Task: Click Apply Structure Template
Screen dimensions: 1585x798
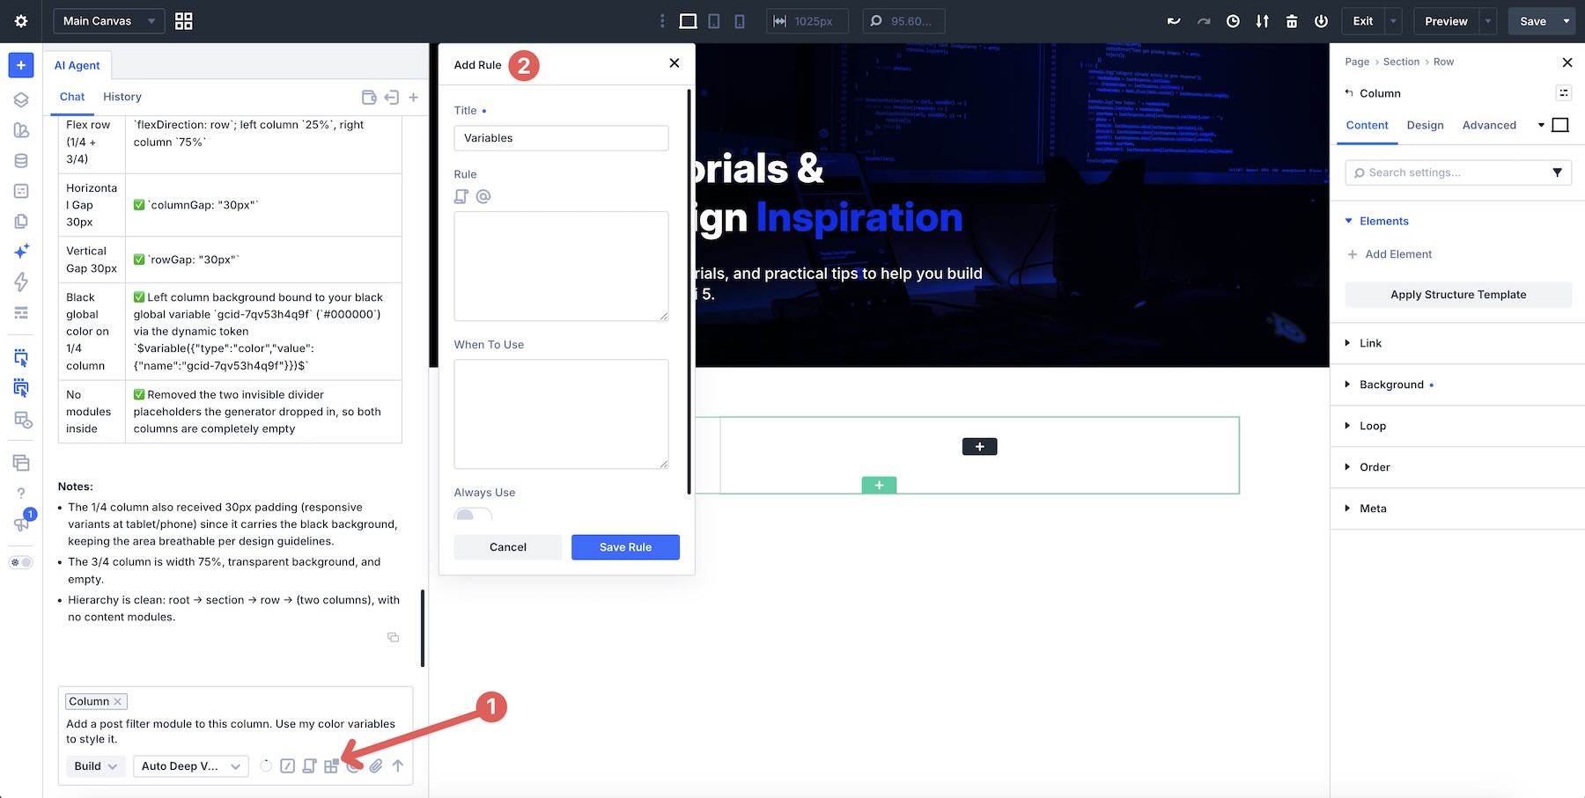Action: (1458, 295)
